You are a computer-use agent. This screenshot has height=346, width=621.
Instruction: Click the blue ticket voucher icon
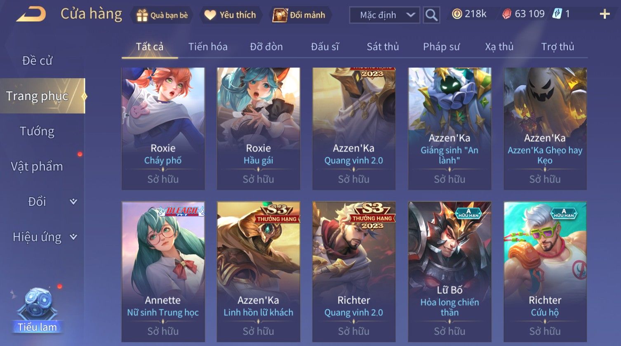(x=557, y=14)
